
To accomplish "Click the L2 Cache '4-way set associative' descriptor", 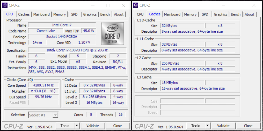I will [198, 69].
